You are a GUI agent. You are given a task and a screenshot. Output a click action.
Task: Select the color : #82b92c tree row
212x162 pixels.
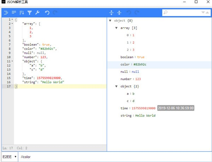[159, 64]
